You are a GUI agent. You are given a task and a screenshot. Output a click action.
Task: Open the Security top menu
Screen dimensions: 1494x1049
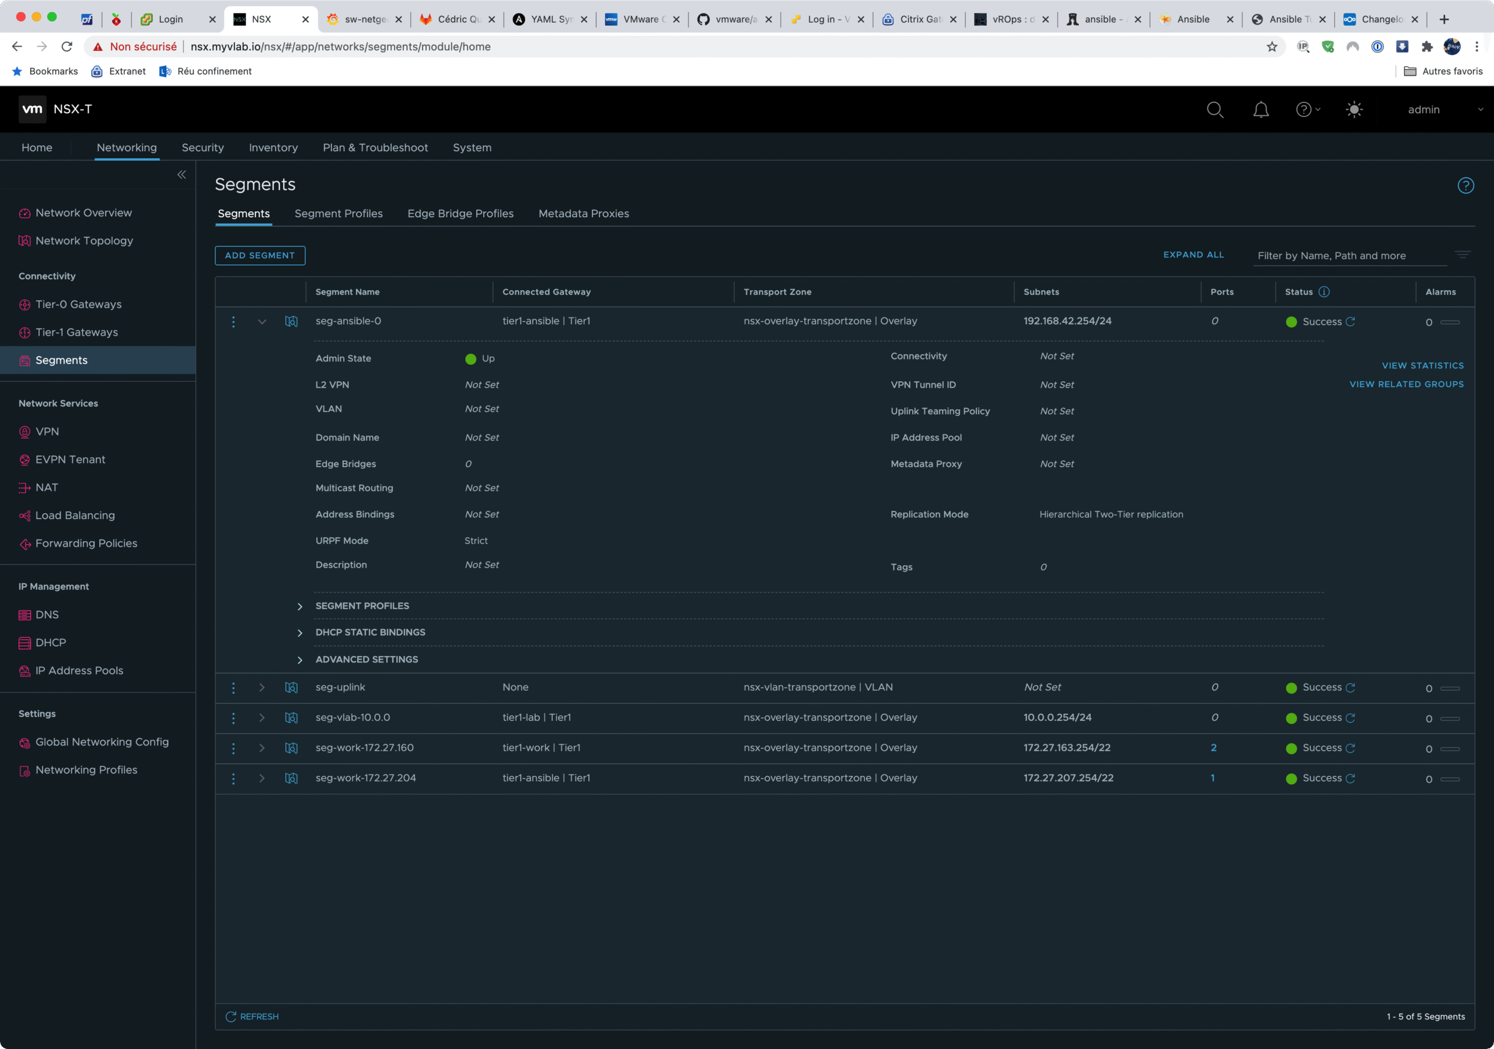tap(203, 148)
